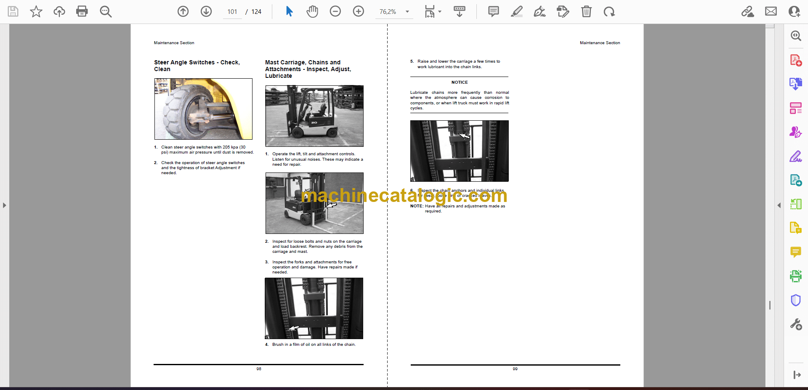Collapse the right tools pane

(779, 205)
